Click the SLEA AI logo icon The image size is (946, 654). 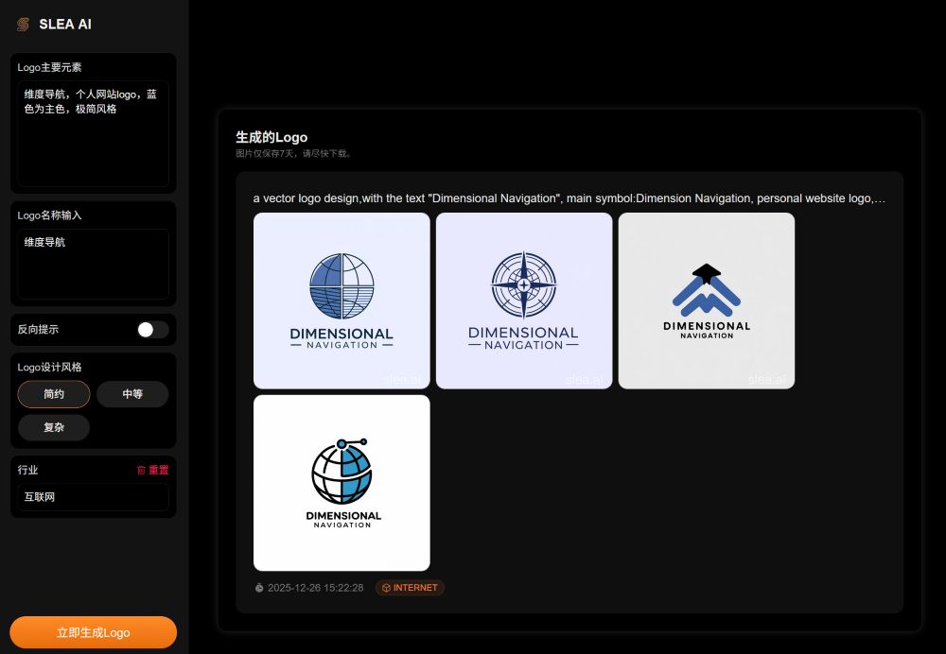[22, 24]
